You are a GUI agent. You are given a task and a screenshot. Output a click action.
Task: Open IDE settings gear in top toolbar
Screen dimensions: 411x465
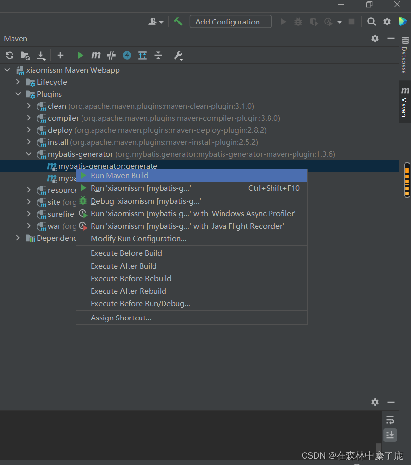pyautogui.click(x=387, y=22)
